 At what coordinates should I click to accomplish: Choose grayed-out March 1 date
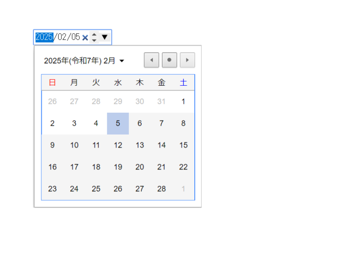184,189
